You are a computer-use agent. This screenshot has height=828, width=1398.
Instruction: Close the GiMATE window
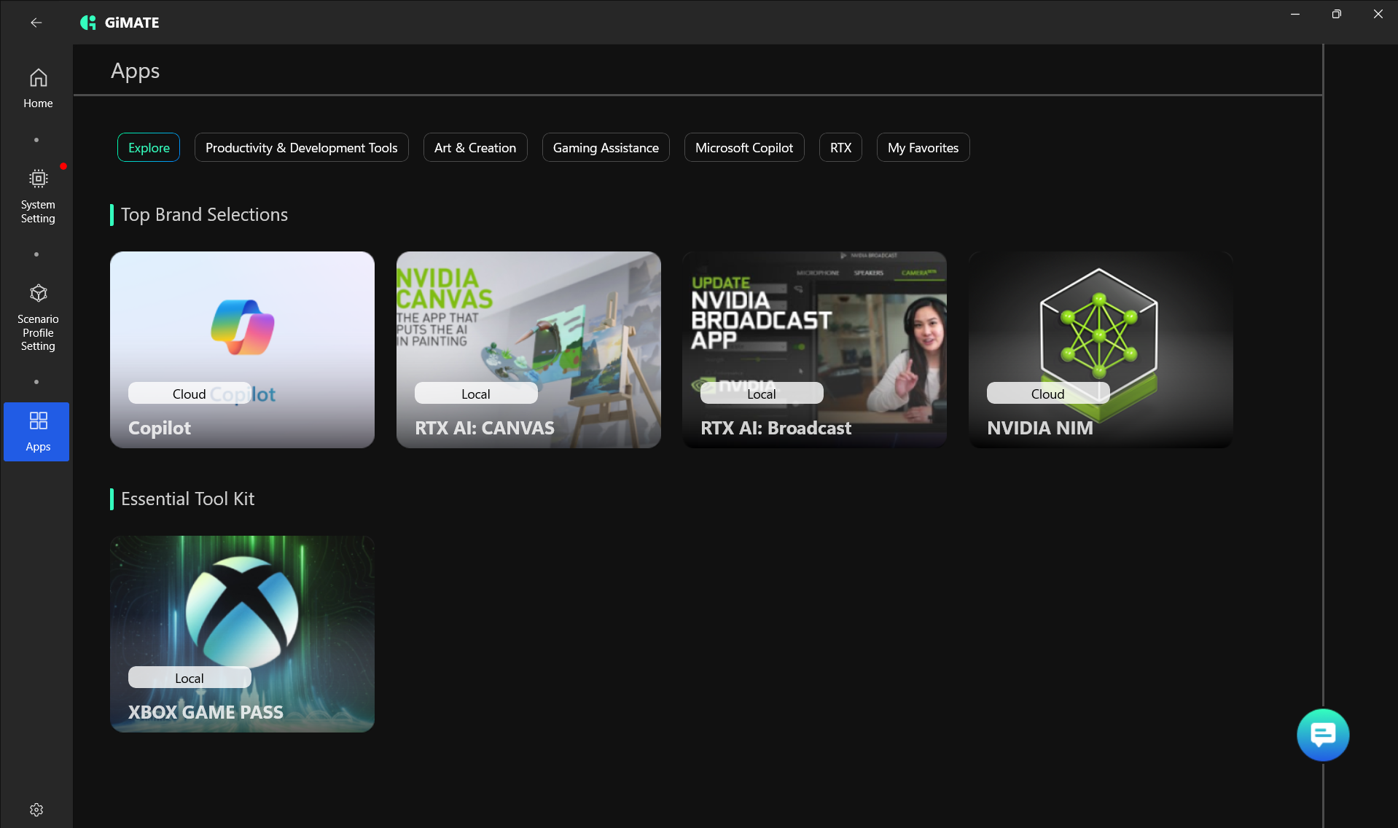1378,14
